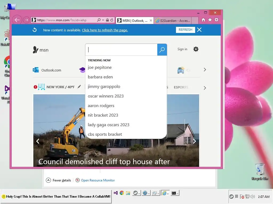The image size is (273, 204).
Task: Switch to the E2Guardian tab
Action: [172, 21]
